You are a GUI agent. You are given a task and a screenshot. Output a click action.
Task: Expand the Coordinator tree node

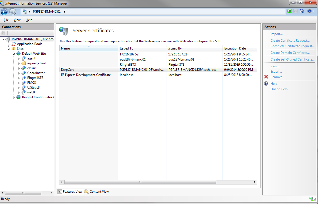pyautogui.click(x=19, y=73)
